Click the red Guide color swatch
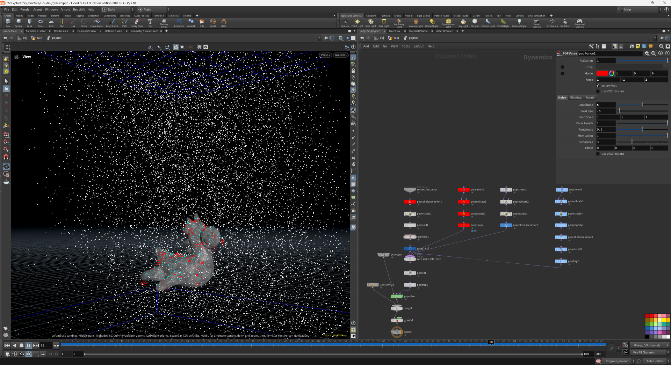Screen dimensions: 671x365 point(602,73)
